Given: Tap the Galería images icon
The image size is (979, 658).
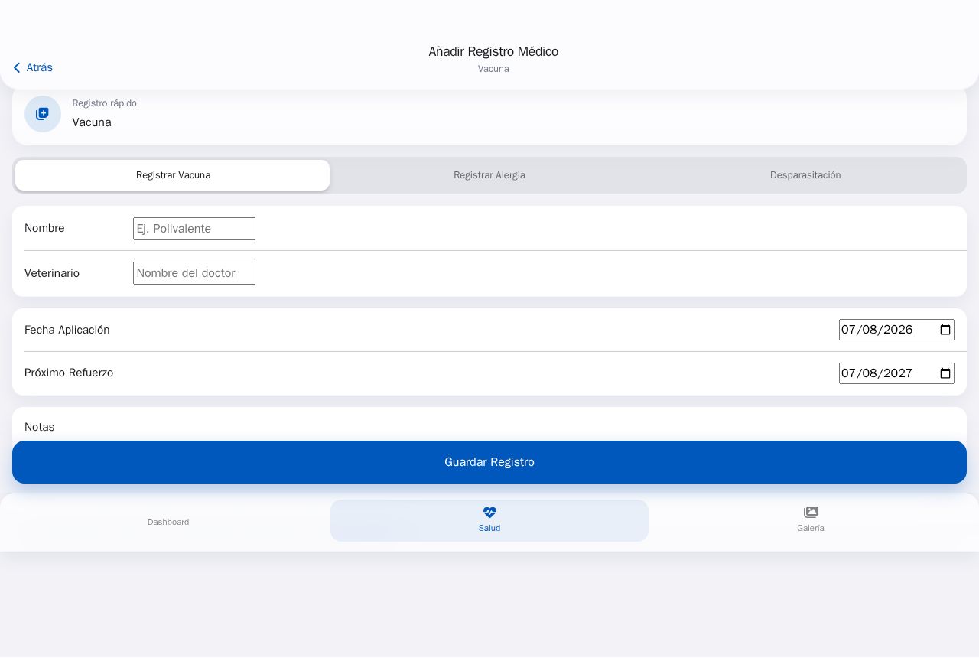Looking at the screenshot, I should (811, 513).
